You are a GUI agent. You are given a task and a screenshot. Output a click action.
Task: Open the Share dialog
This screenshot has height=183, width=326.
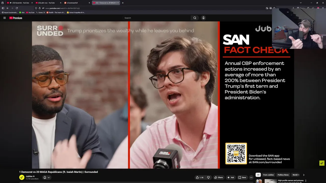(219, 177)
